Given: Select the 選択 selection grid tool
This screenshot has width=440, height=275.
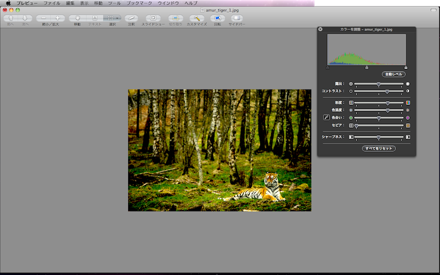Looking at the screenshot, I should click(x=111, y=18).
